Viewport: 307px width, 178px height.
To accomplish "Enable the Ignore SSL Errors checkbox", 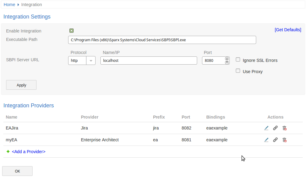I will pos(238,59).
